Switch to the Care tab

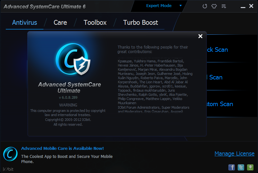(60, 23)
